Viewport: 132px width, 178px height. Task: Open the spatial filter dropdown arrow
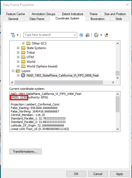point(17,35)
